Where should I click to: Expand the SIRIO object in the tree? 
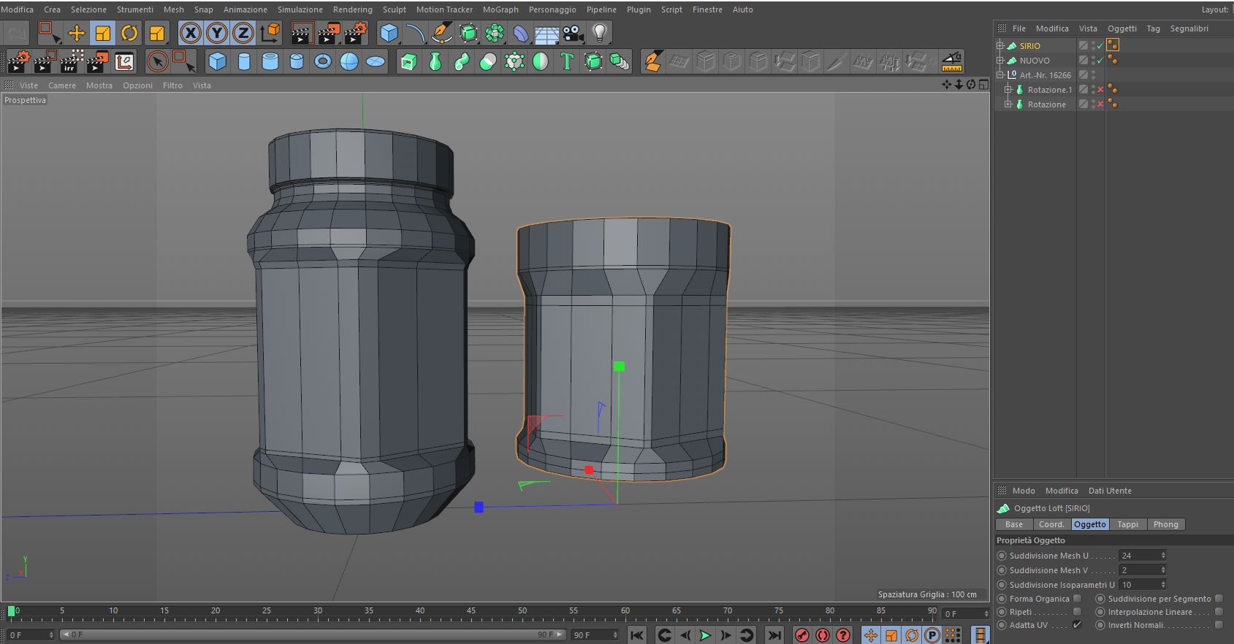point(1000,45)
